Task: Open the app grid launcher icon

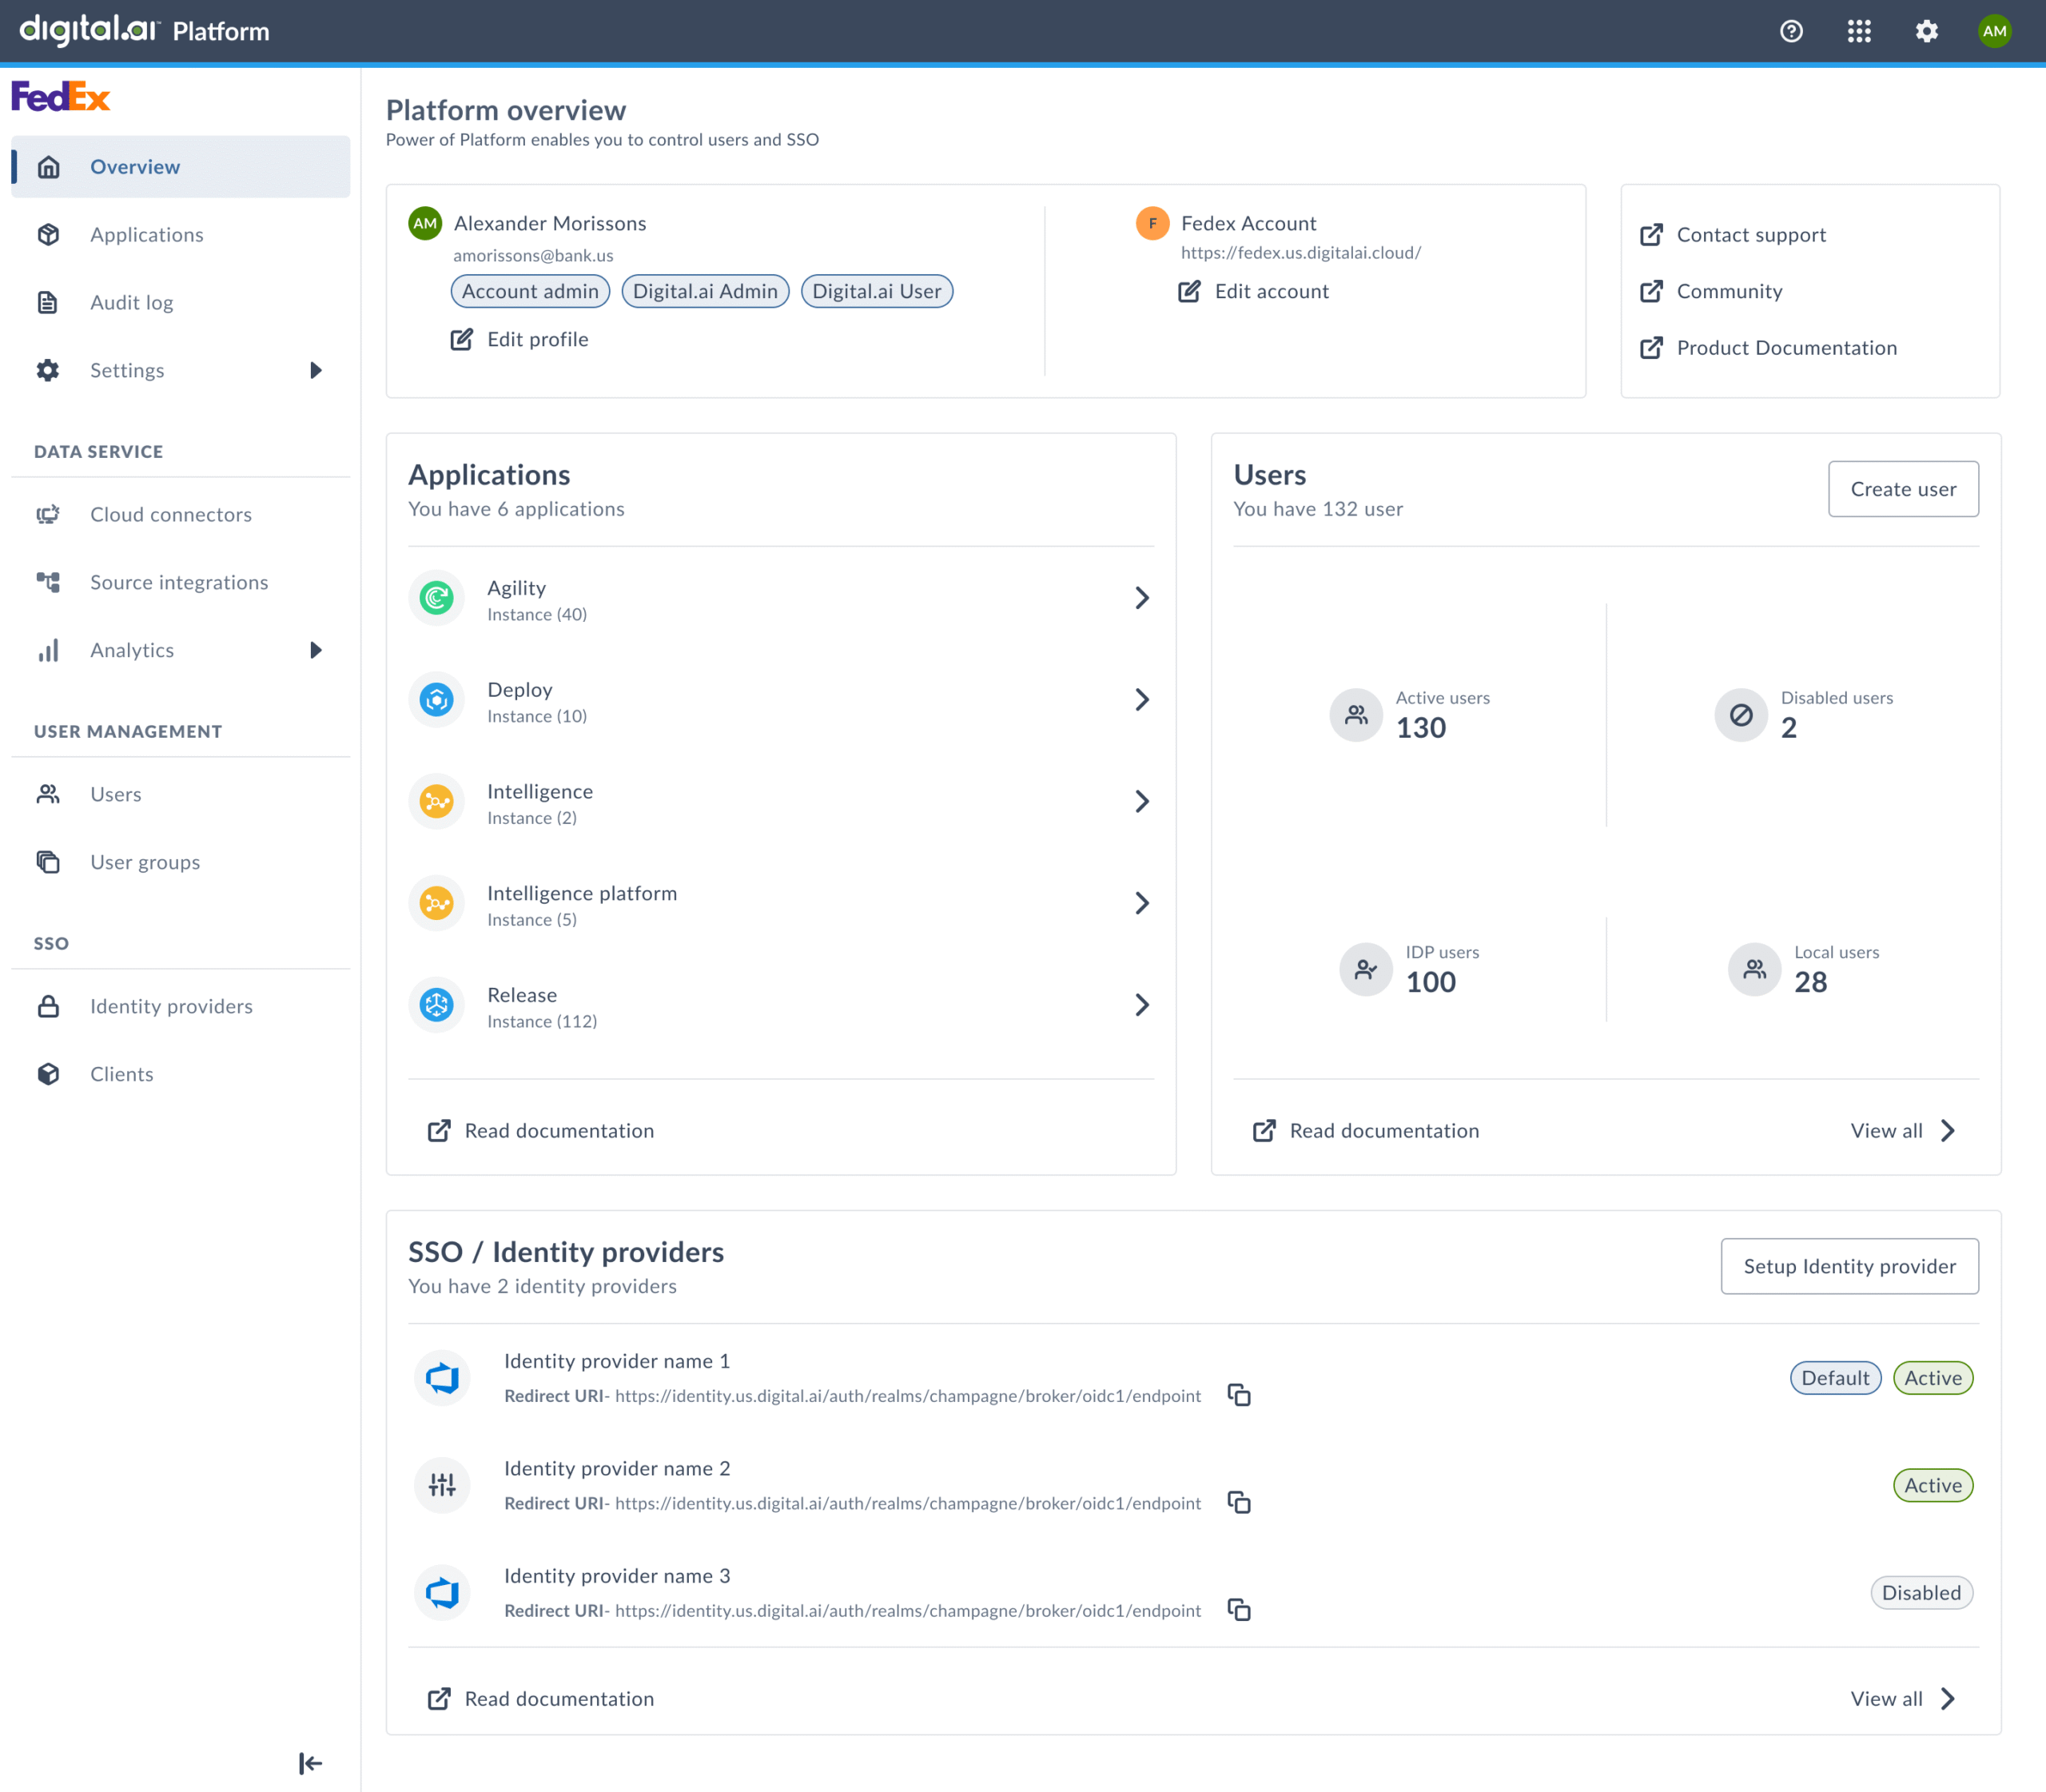Action: click(1859, 31)
